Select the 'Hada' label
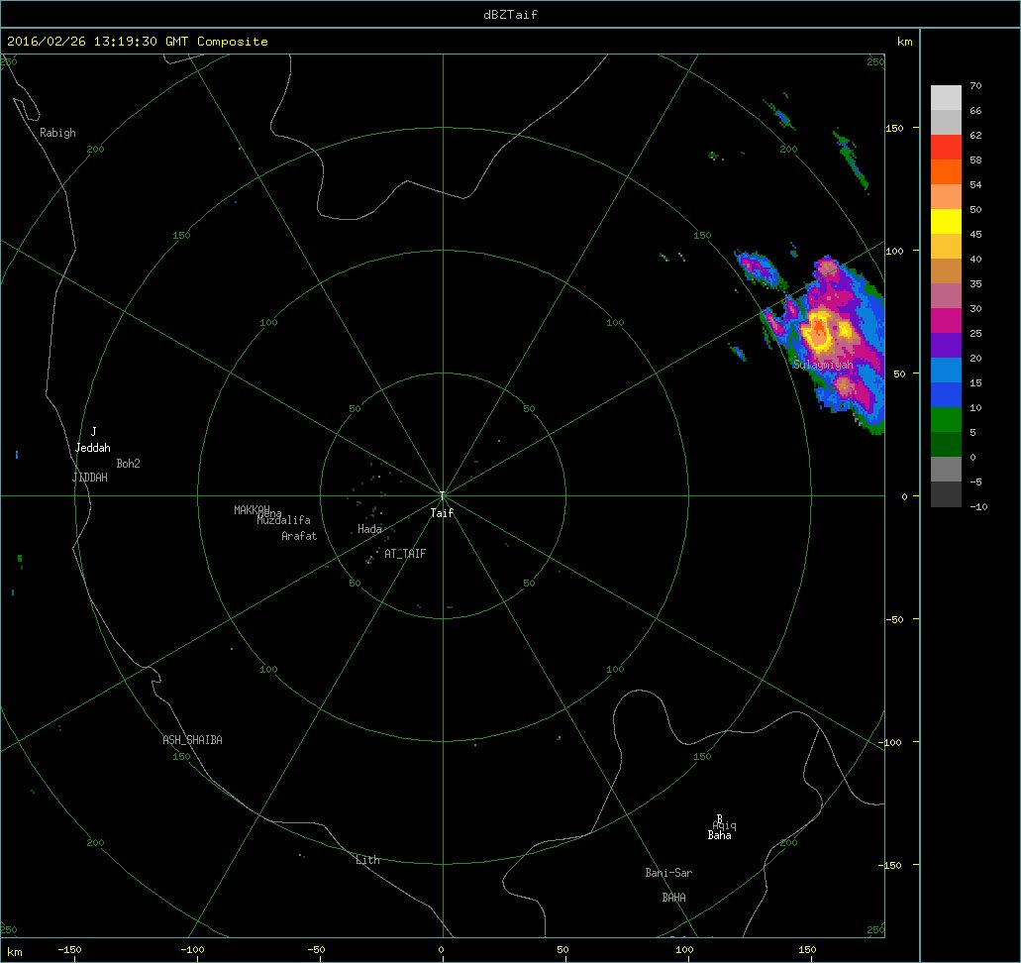This screenshot has height=963, width=1021. [369, 528]
